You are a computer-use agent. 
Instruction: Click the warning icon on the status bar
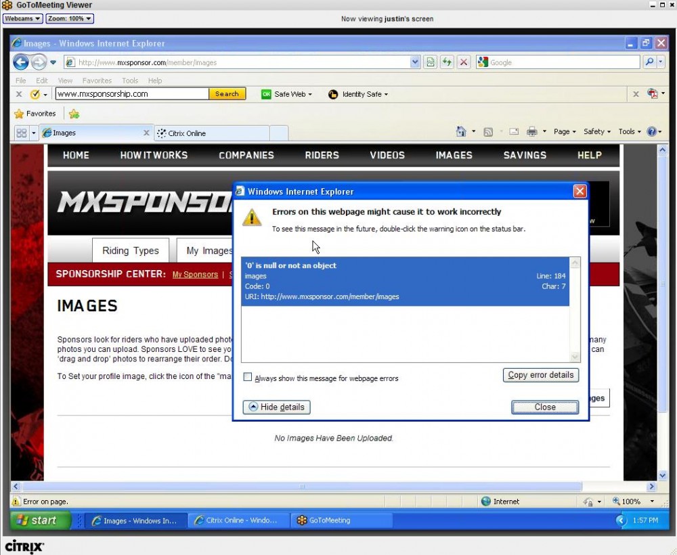pos(16,502)
